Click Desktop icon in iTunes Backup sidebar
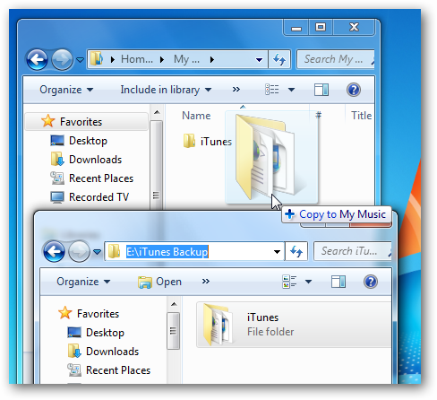The width and height of the screenshot is (437, 400). (x=74, y=333)
